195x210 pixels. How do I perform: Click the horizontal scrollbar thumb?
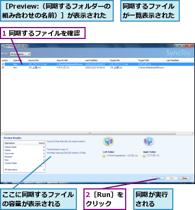[90, 133]
